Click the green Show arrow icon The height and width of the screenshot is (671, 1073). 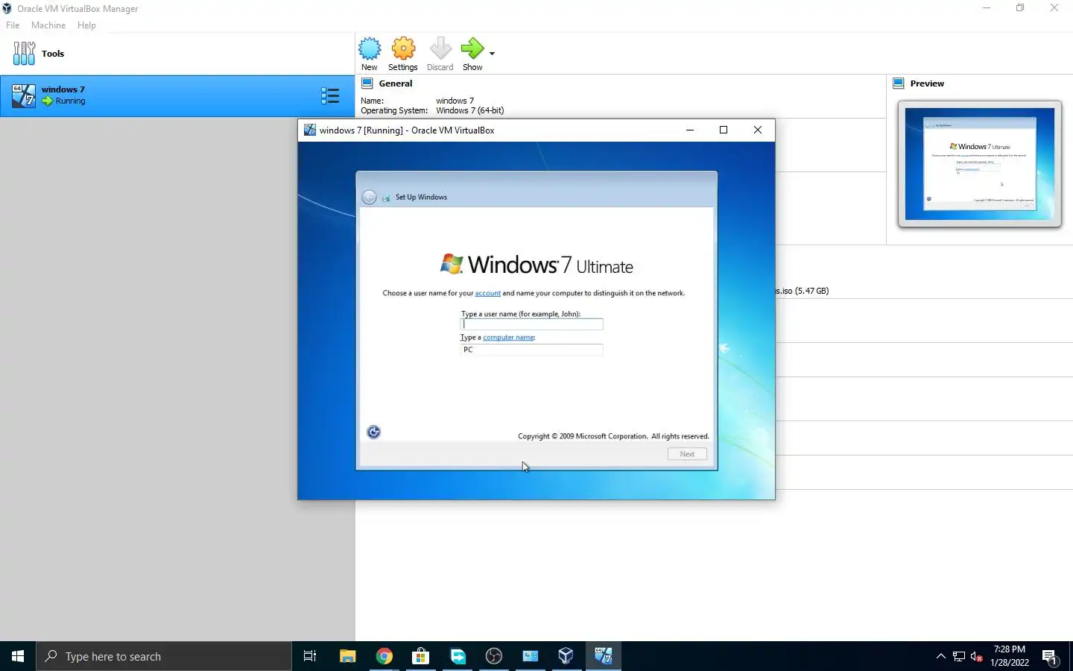coord(472,49)
